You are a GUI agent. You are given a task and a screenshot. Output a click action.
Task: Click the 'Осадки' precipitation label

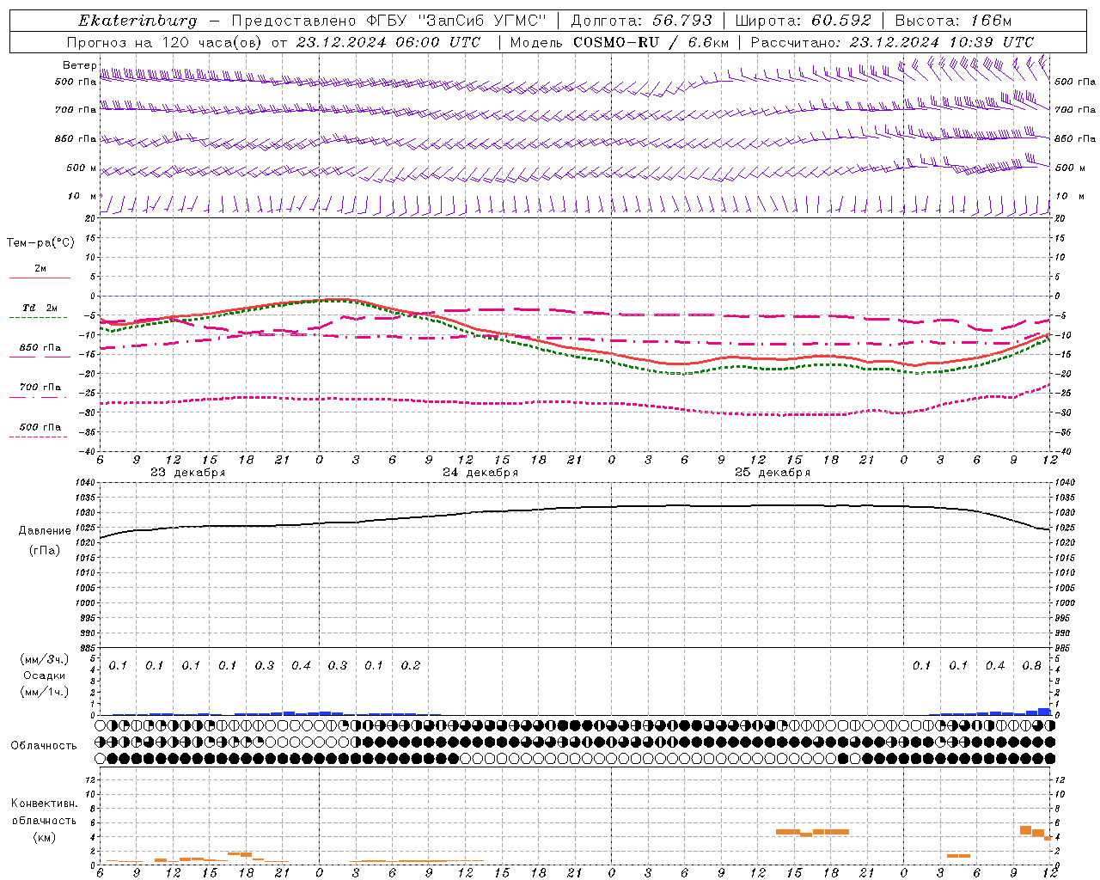coord(45,675)
